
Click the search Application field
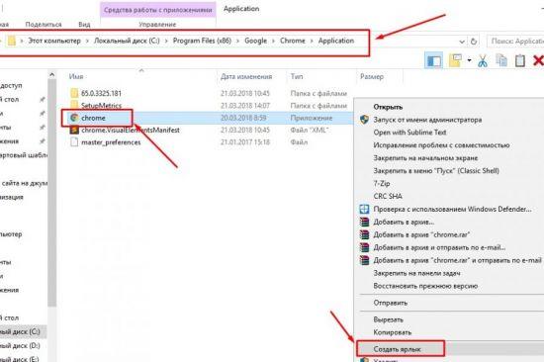[x=515, y=42]
